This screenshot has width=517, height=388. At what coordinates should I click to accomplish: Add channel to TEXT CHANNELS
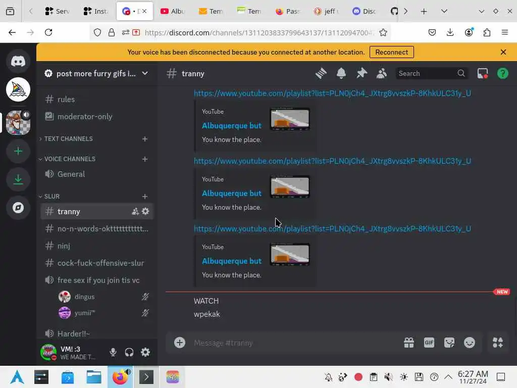(145, 139)
